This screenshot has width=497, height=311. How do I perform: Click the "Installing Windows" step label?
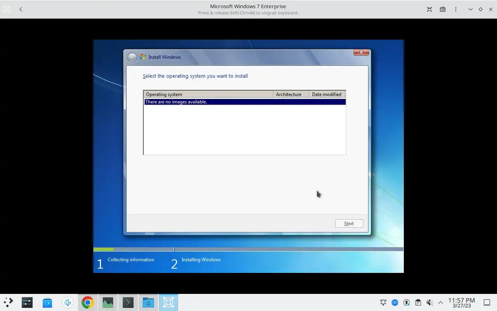click(x=201, y=260)
